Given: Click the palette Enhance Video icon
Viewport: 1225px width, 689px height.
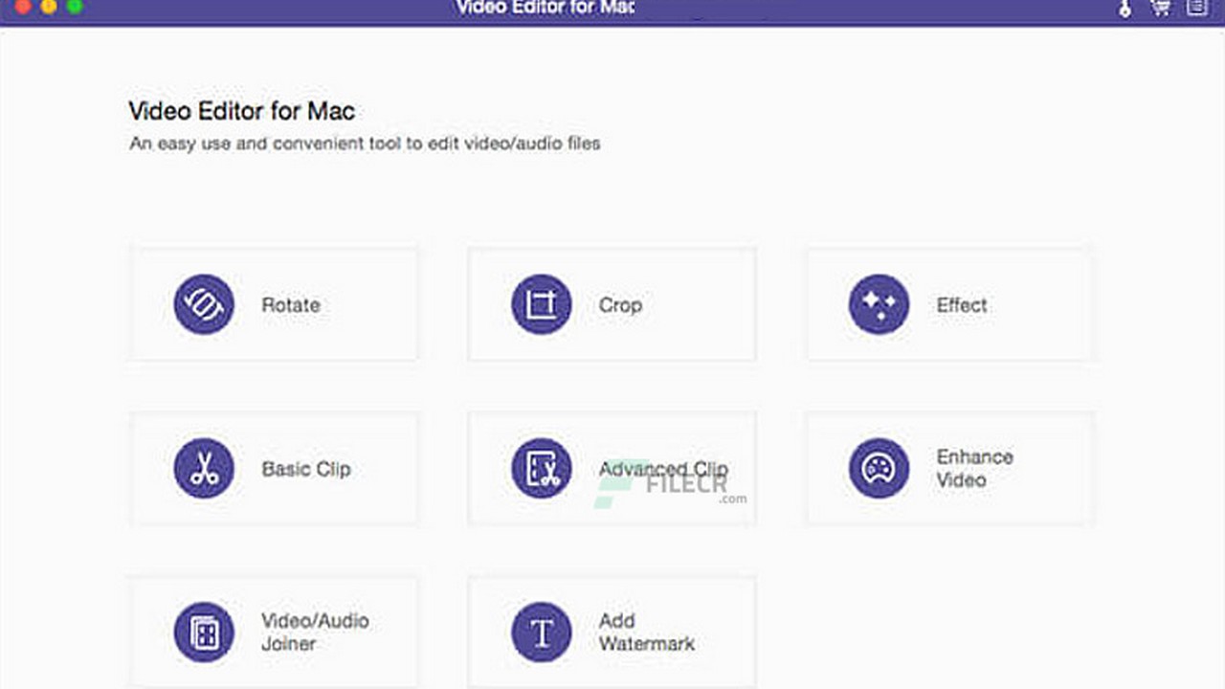Looking at the screenshot, I should tap(879, 469).
